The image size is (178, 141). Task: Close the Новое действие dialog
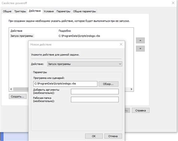(121, 44)
